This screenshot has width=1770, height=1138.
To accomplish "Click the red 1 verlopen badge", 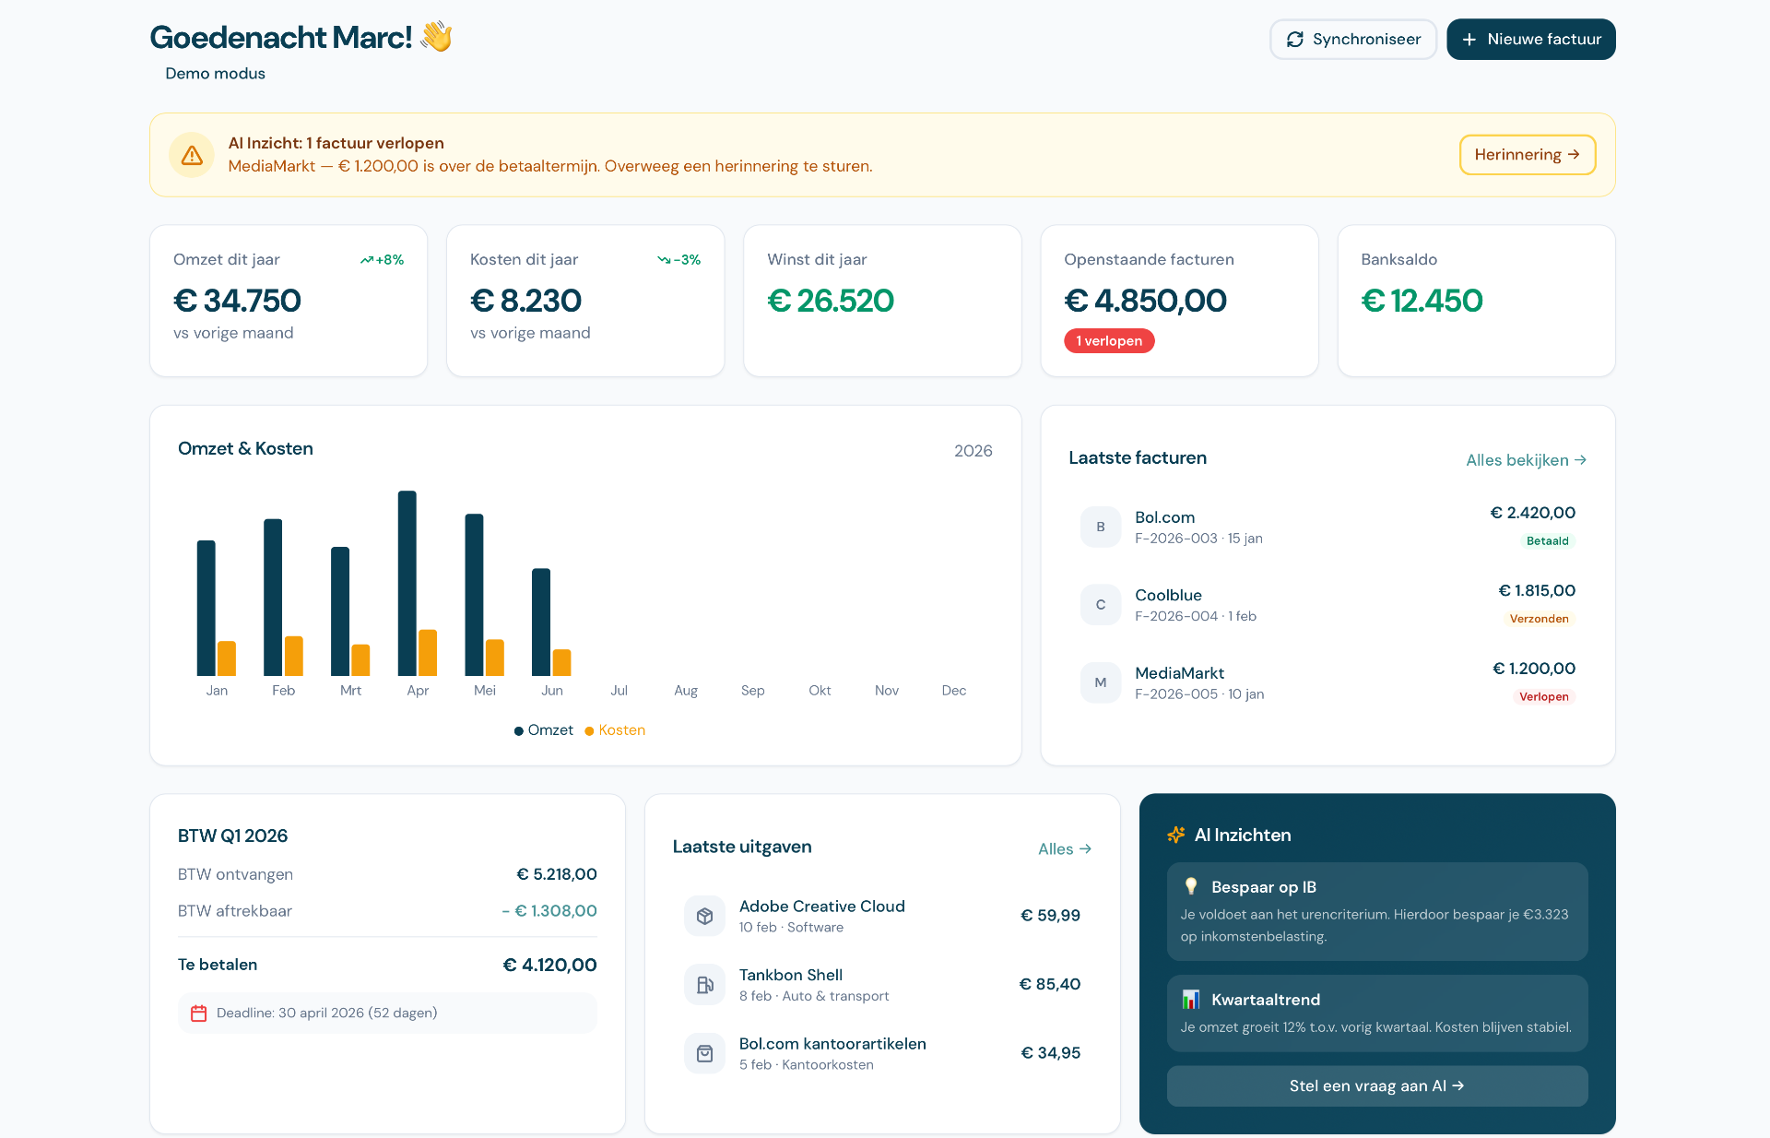I will tap(1109, 341).
